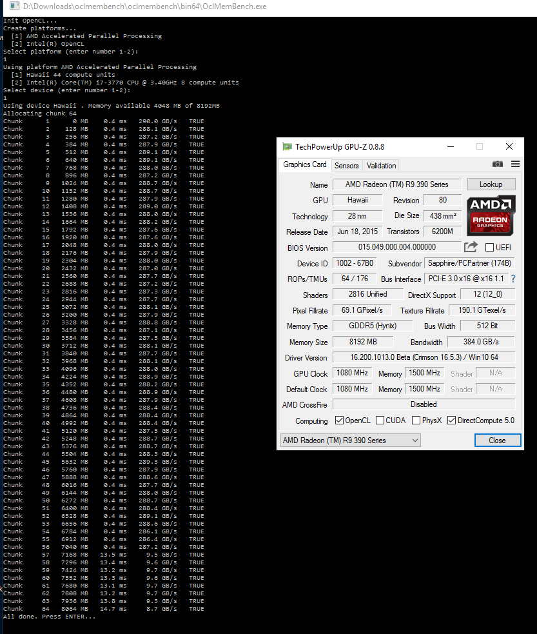Click the Revision field showing 80
This screenshot has height=634, width=537.
click(x=442, y=200)
